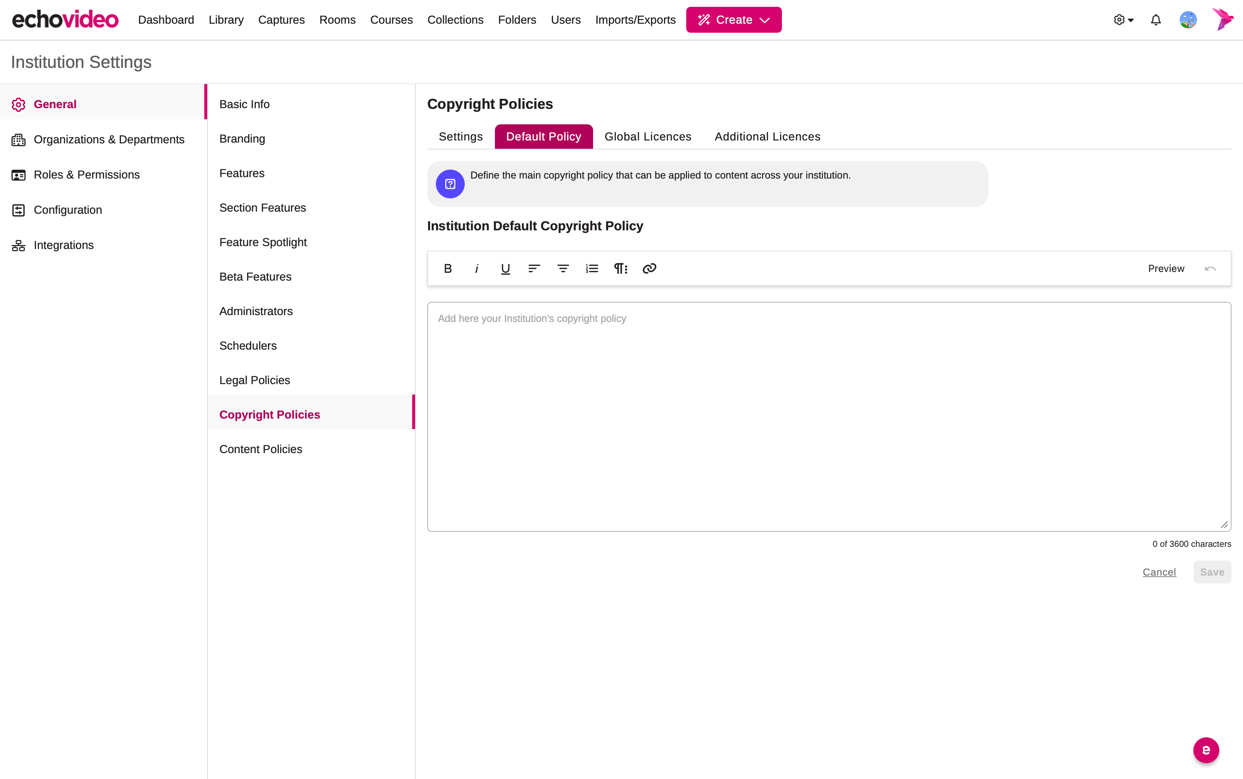Click the undo arrow icon
This screenshot has width=1243, height=779.
[x=1211, y=268]
